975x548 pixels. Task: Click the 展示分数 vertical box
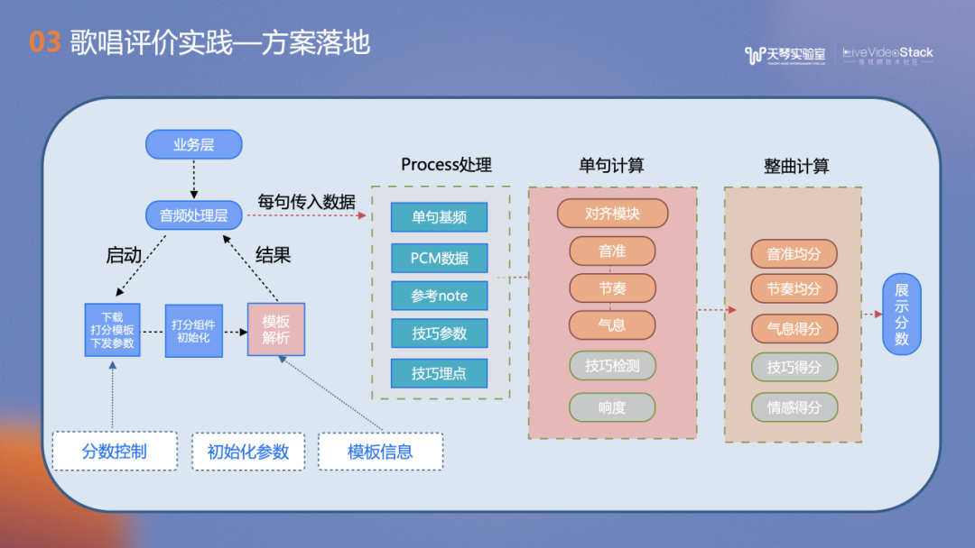[x=901, y=315]
